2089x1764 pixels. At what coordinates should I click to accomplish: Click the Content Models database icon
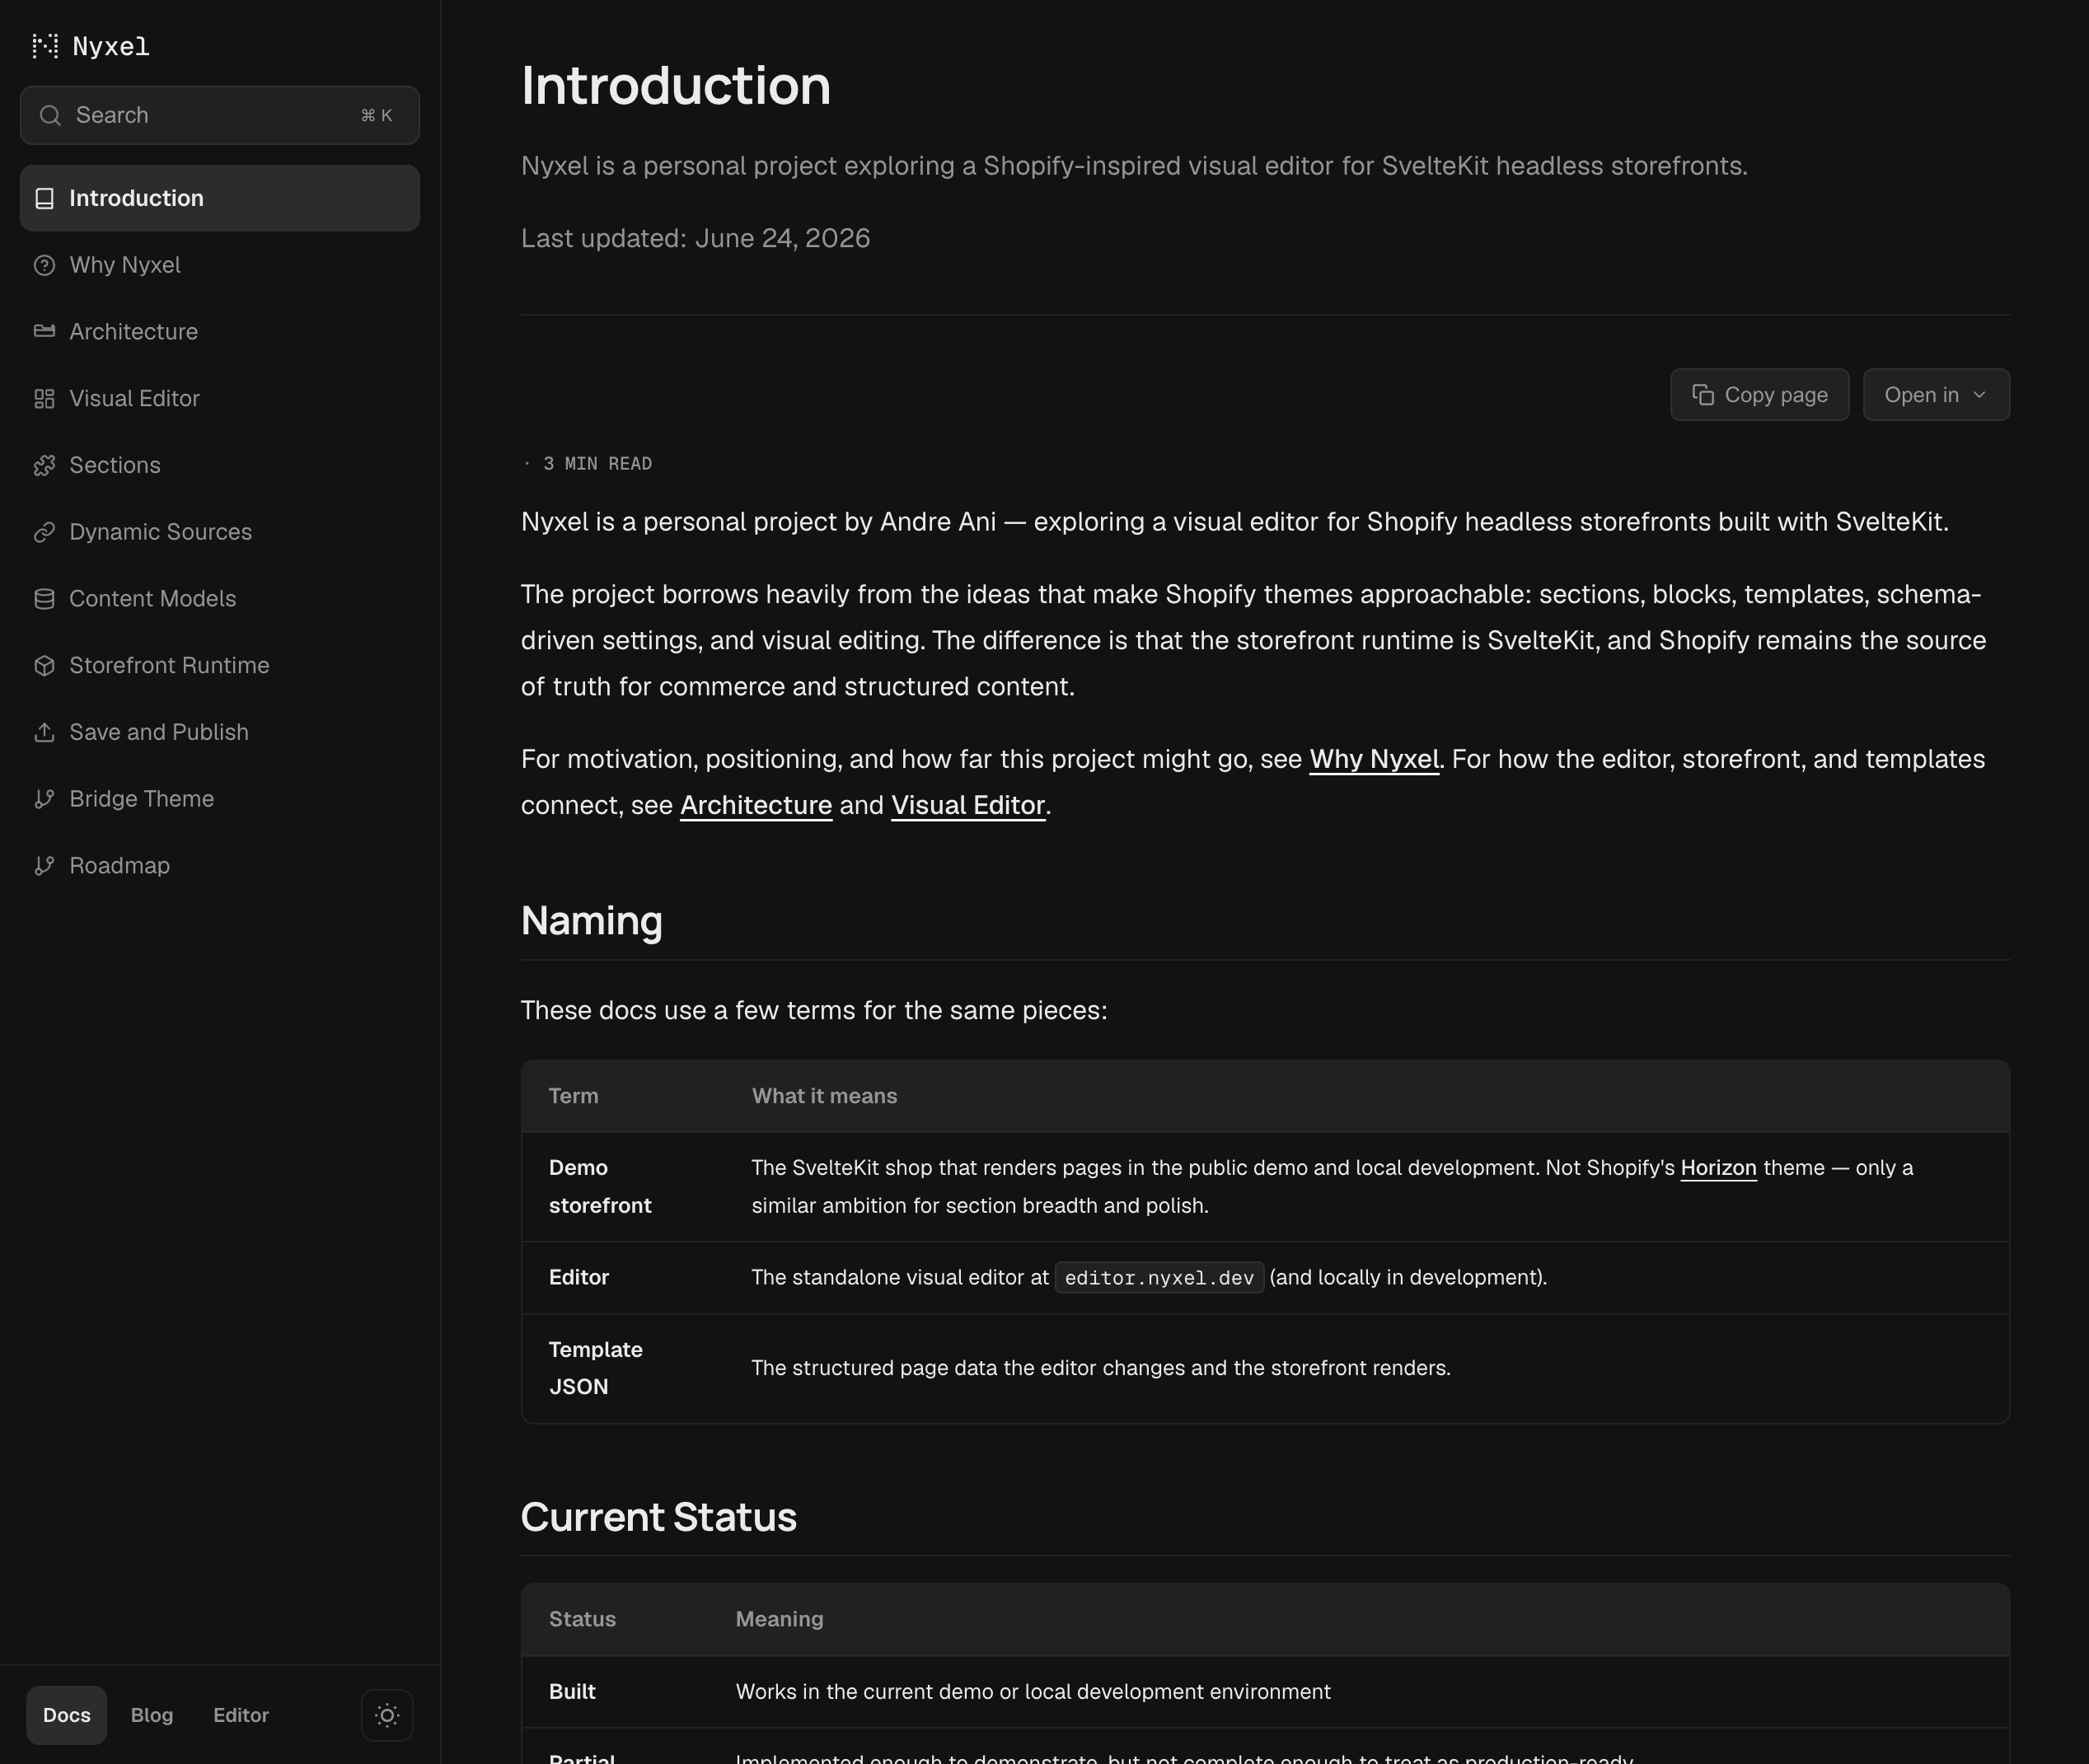pos(44,599)
